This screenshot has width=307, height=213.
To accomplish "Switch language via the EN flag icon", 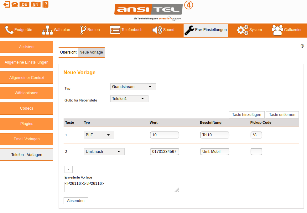I will [35, 4].
